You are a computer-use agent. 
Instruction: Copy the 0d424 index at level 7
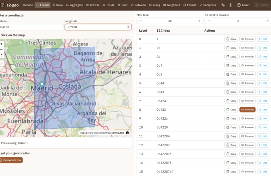point(231,101)
